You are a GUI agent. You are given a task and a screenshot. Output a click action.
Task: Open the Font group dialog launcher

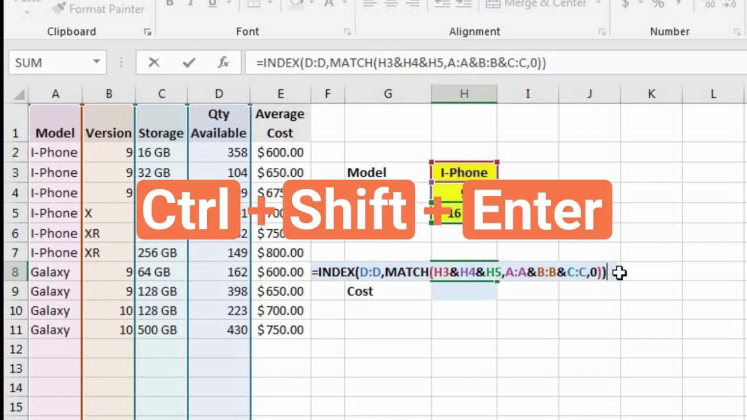[x=347, y=32]
